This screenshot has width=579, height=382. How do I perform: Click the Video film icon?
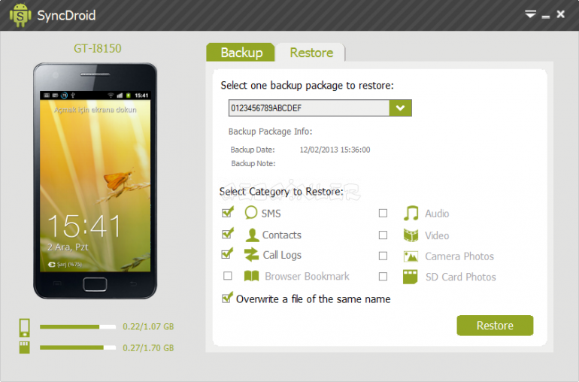411,235
